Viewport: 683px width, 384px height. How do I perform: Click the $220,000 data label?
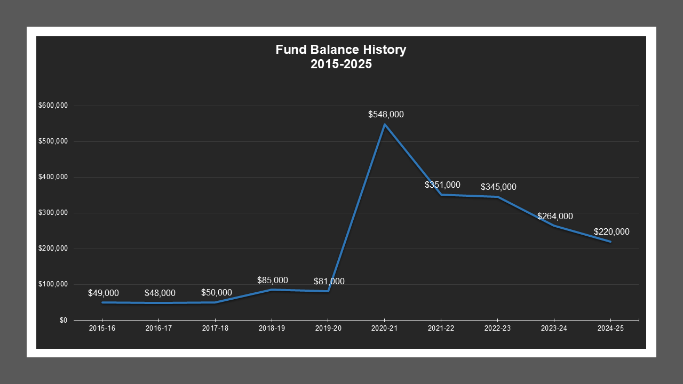[x=611, y=231]
